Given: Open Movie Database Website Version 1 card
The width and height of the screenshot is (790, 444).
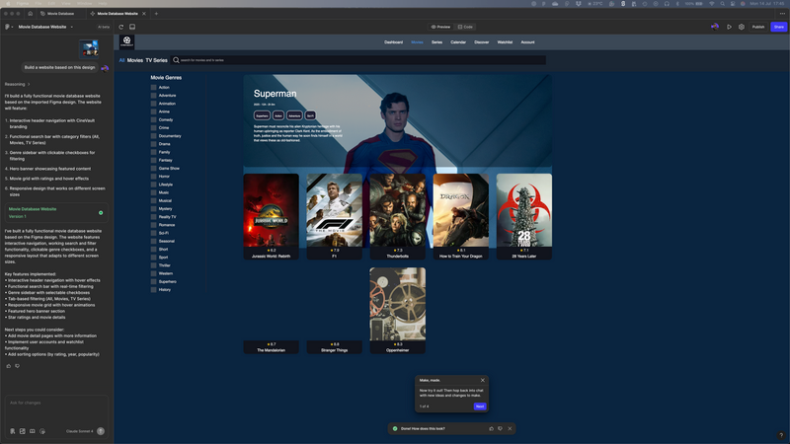Looking at the screenshot, I should 55,212.
